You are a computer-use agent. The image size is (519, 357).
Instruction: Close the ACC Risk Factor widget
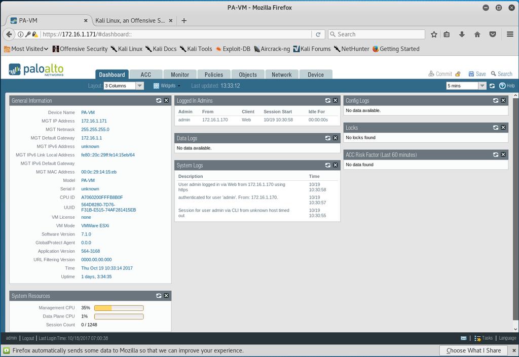[503, 155]
